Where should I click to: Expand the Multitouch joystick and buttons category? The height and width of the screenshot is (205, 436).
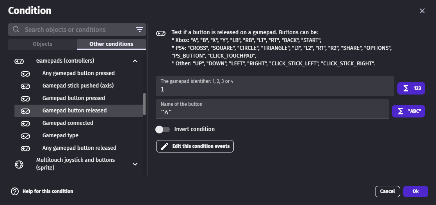coord(135,164)
